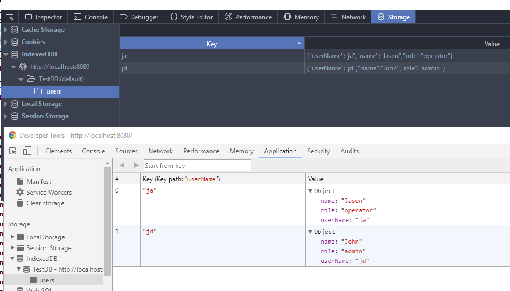
Task: Click the next page arrow icon
Action: [136, 165]
